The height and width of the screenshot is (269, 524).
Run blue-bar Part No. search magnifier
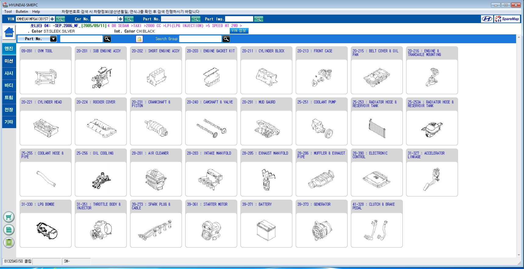pyautogui.click(x=107, y=39)
